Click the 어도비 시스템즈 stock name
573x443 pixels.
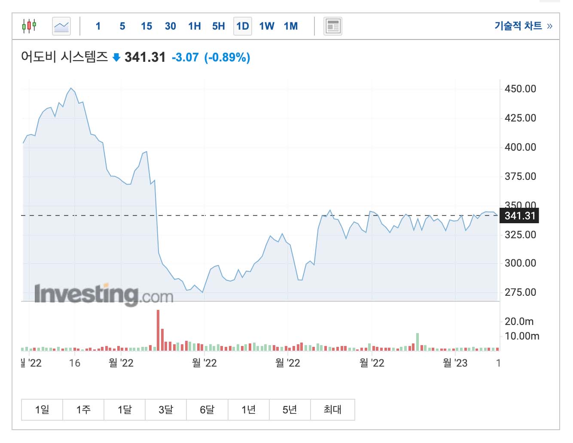point(64,57)
